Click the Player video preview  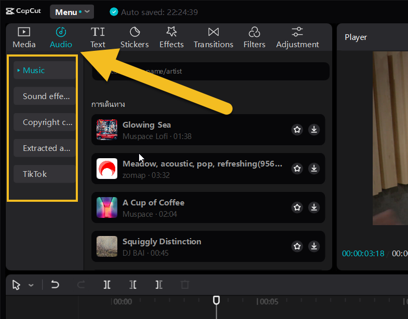pos(390,138)
